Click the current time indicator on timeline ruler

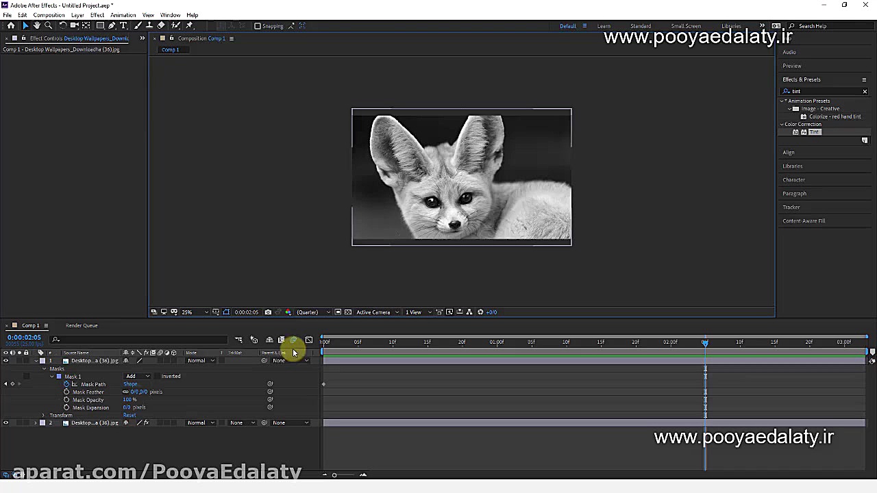click(x=705, y=342)
